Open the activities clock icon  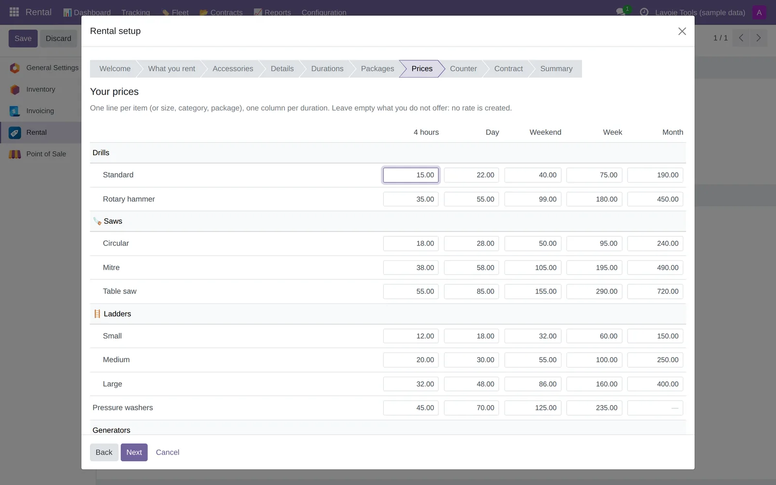[644, 12]
